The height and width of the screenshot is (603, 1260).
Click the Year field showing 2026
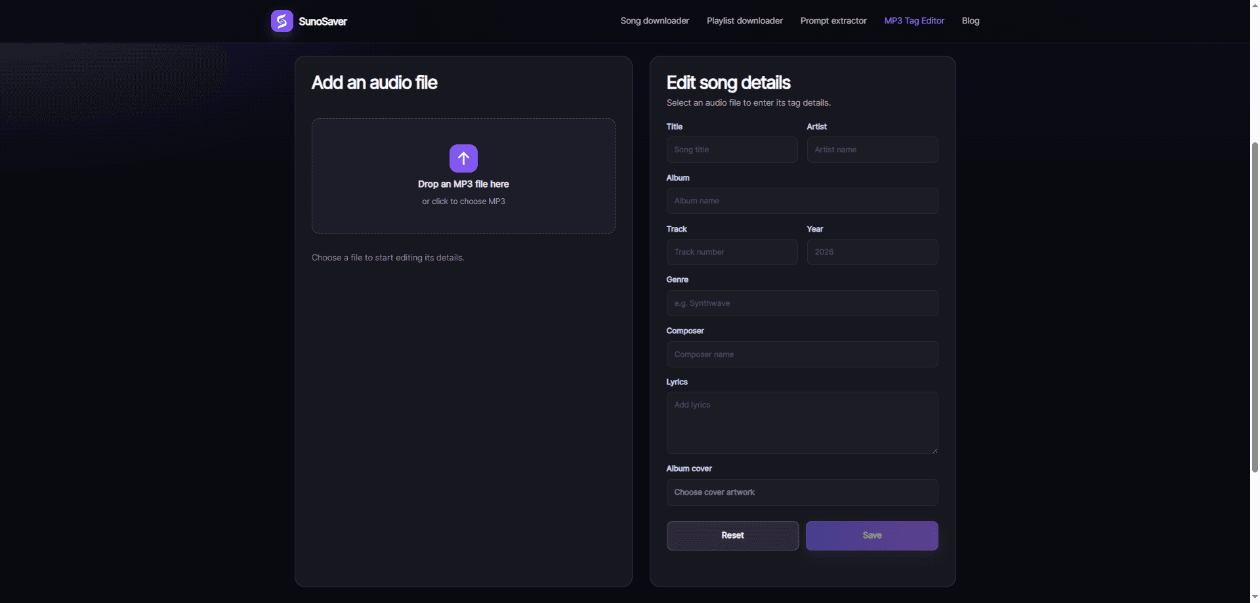tap(872, 252)
